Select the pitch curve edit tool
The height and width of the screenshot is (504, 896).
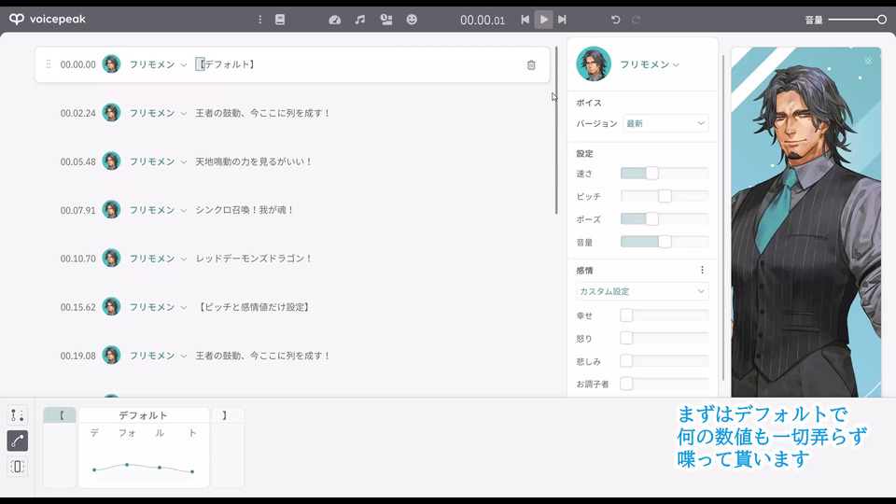point(18,441)
